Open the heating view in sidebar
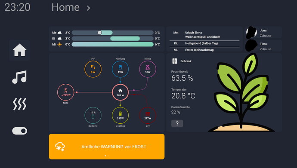 point(19,104)
